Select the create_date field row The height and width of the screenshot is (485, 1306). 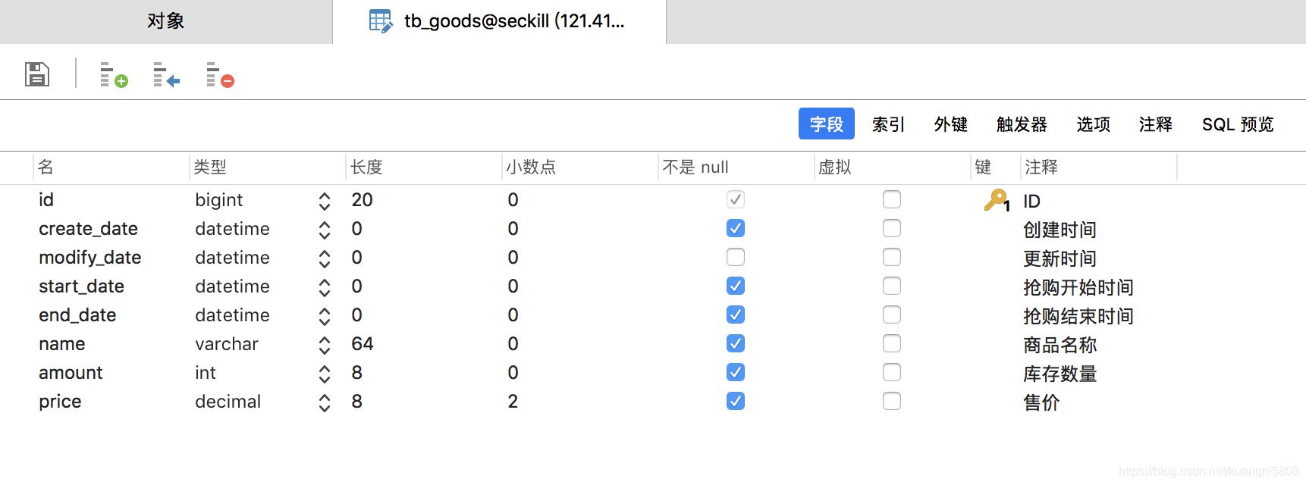pos(88,228)
